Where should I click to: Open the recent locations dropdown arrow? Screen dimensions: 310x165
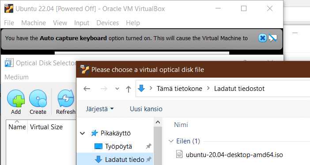click(x=117, y=89)
